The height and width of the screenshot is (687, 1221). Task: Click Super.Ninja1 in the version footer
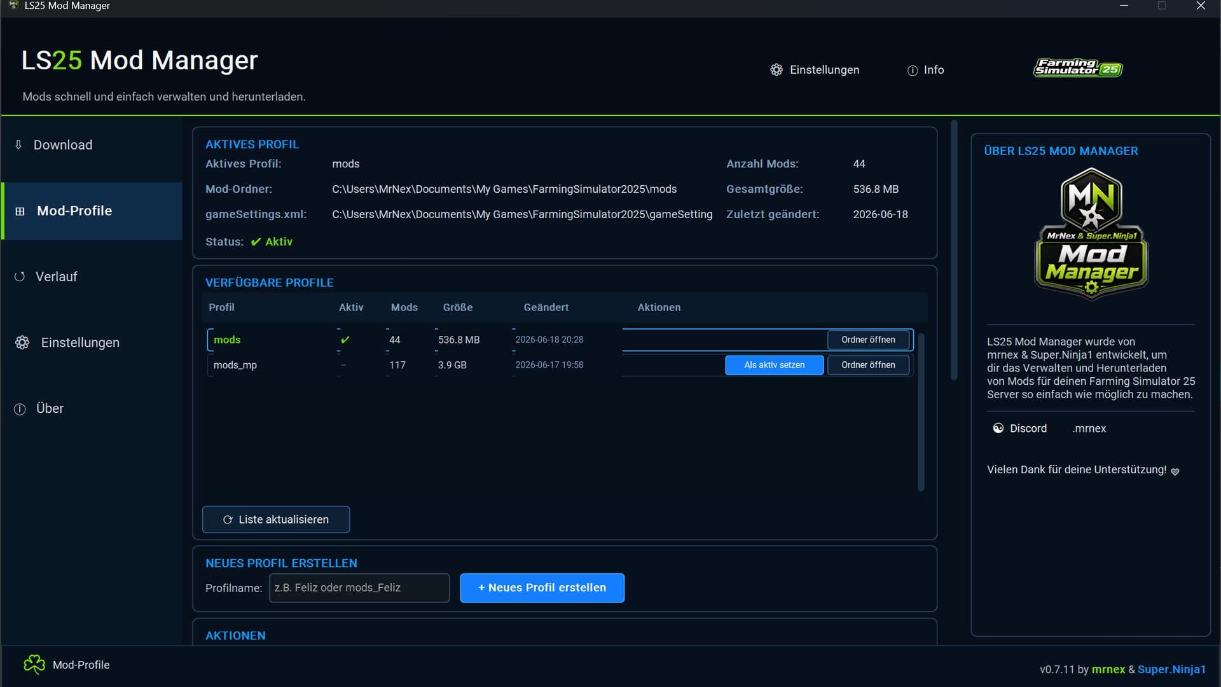(1172, 669)
